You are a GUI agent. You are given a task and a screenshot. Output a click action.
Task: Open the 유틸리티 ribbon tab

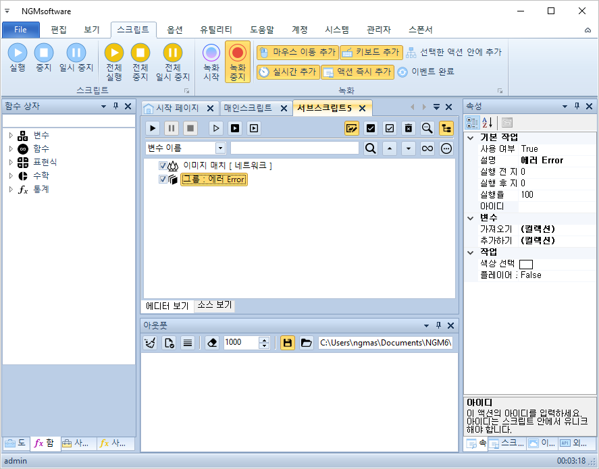(216, 30)
